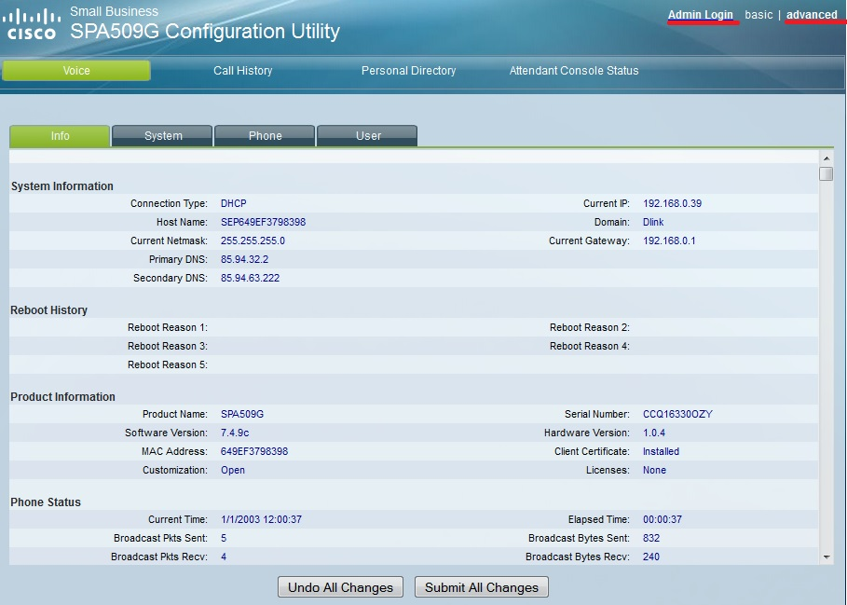
Task: Click Broadcast Bytes Sent value 832
Action: pyautogui.click(x=651, y=538)
